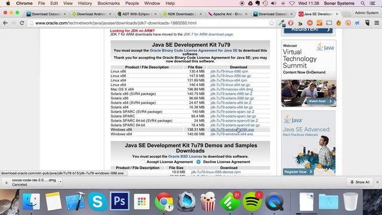Open the Bookmarks menu
Screen dimensions: 382x215
109,3
